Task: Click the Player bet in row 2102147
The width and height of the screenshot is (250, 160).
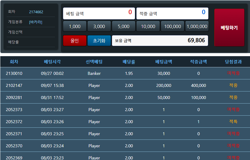Action: 94,85
